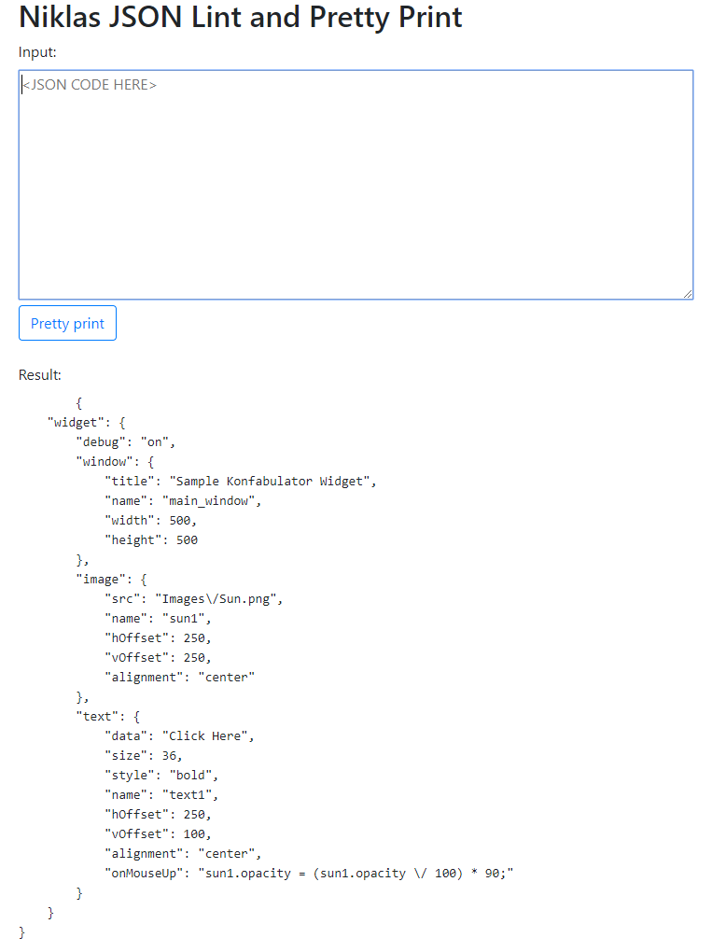Click the '"window": {' line
The width and height of the screenshot is (712, 952).
click(116, 461)
